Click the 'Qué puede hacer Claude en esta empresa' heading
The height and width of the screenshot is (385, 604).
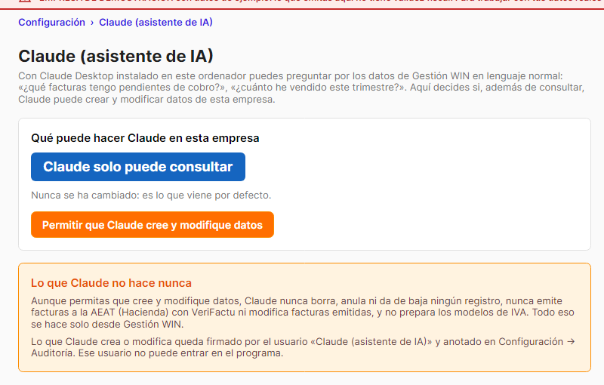[x=145, y=138]
